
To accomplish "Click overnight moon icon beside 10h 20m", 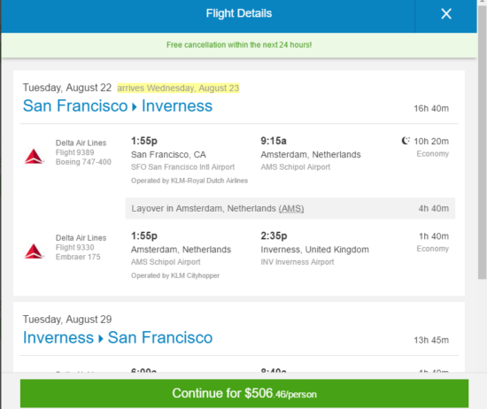I will point(406,141).
